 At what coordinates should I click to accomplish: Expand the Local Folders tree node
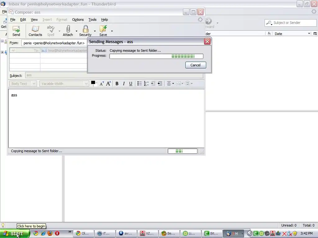click(2, 52)
